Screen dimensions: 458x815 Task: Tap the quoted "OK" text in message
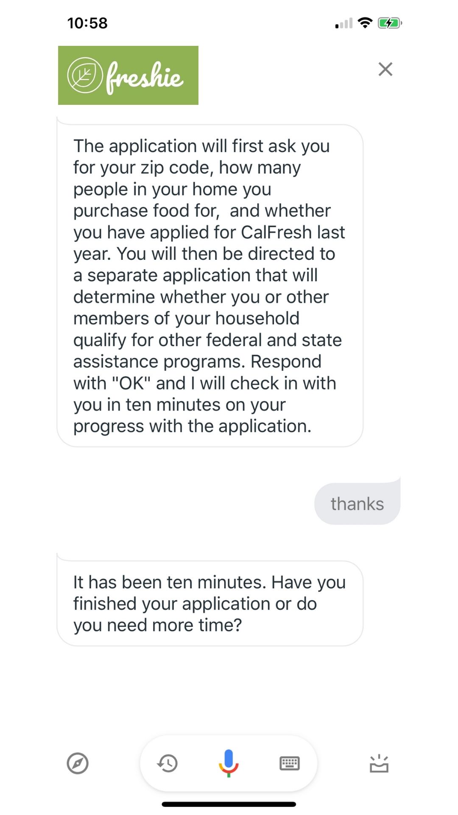point(131,383)
